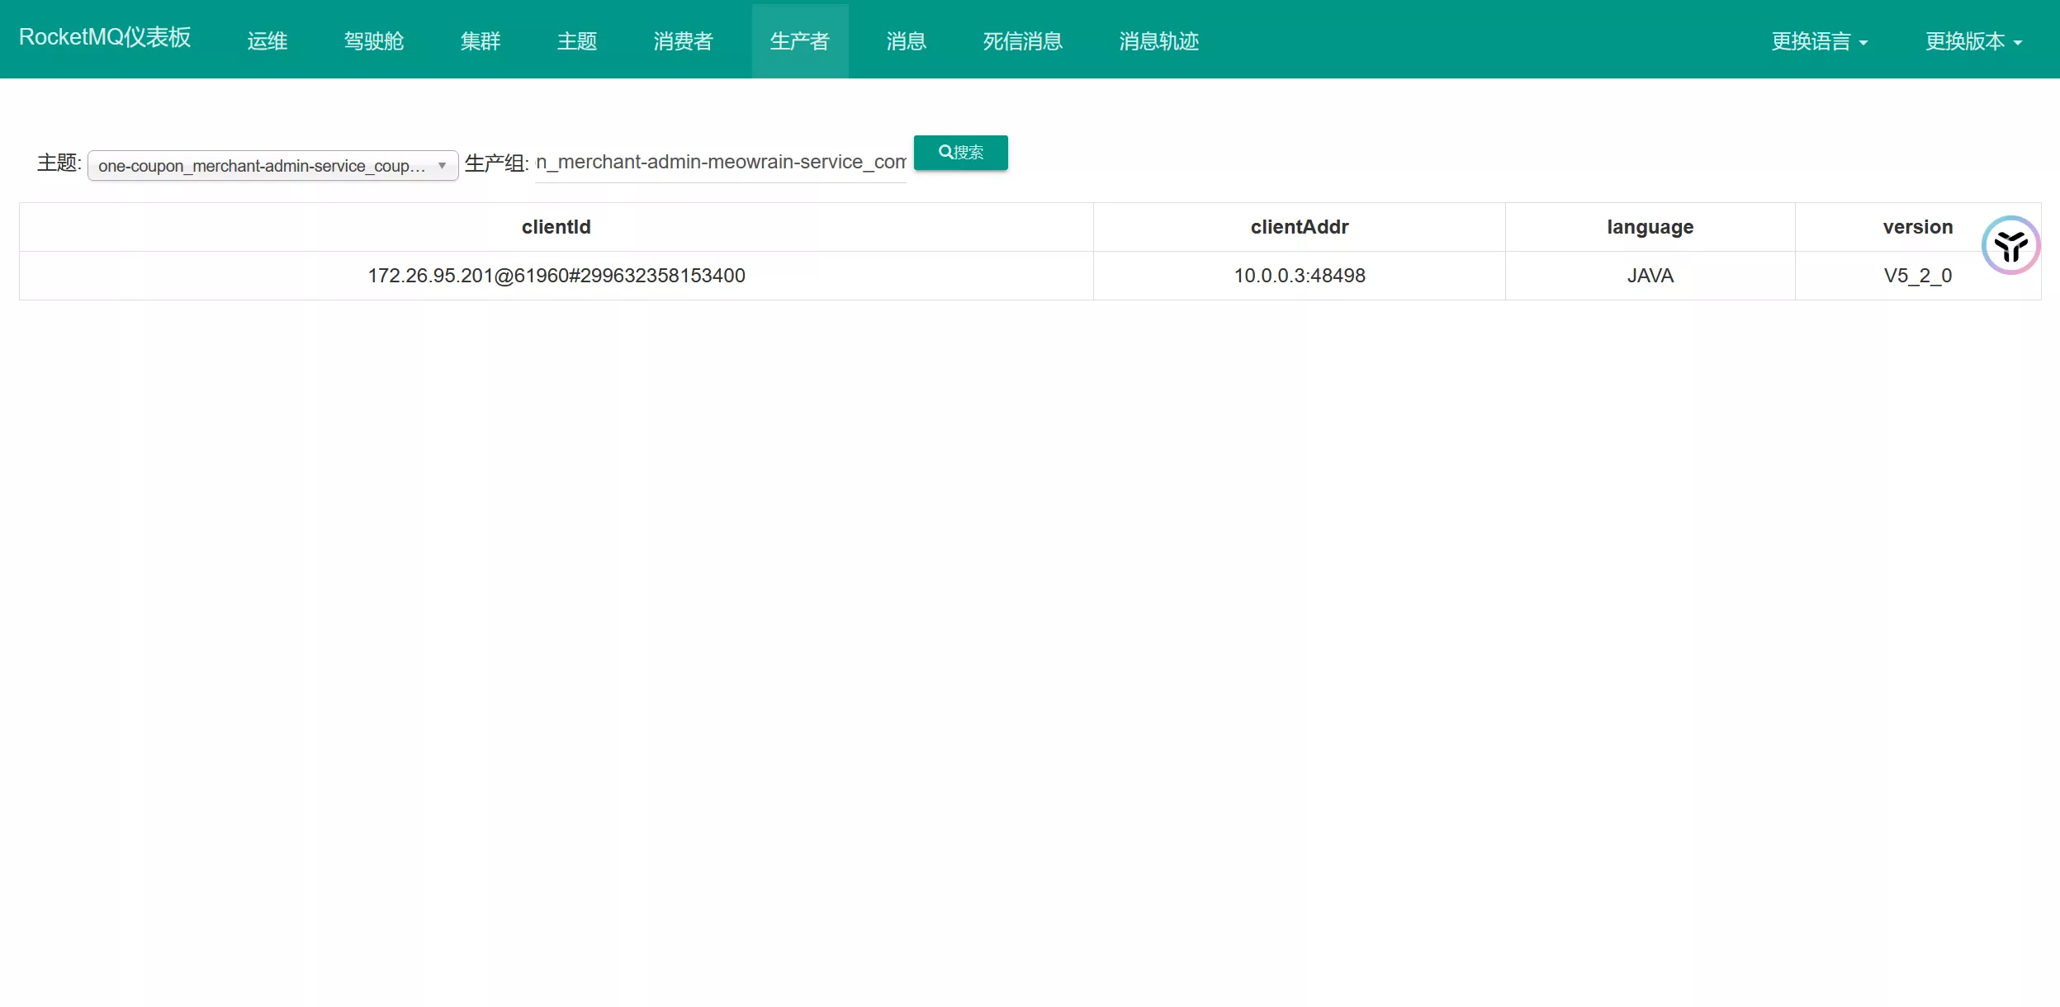Open the 消息 message tab
This screenshot has width=2060, height=1007.
point(906,41)
